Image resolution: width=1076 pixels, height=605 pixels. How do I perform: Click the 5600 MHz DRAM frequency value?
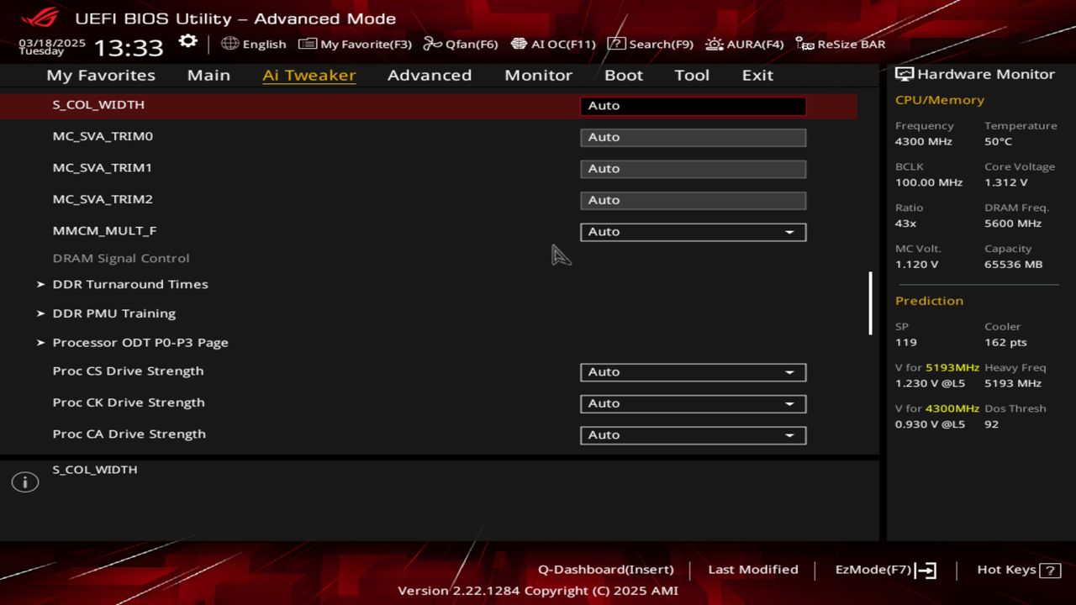tap(1013, 224)
